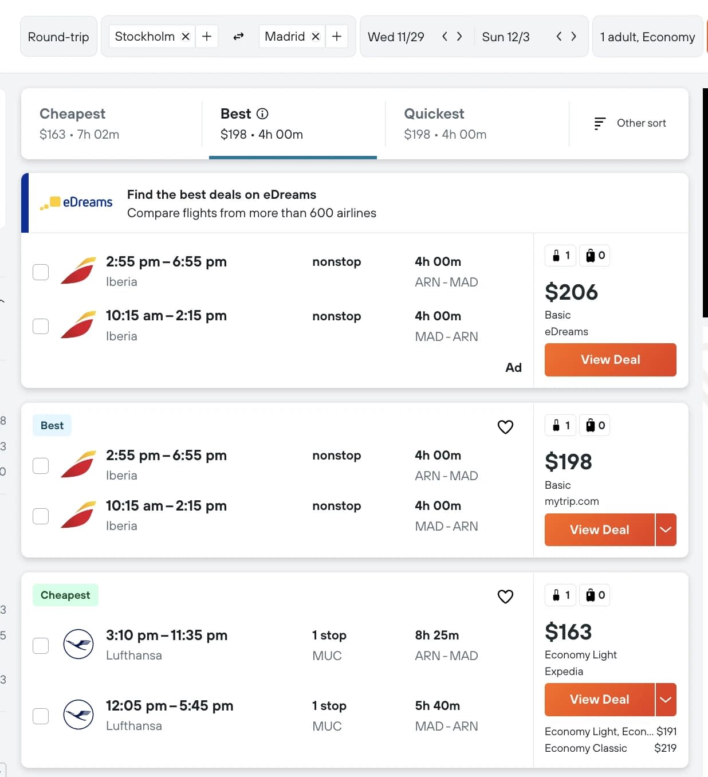The width and height of the screenshot is (708, 777).
Task: Check the eDreams 2:55 pm Iberia flight box
Action: point(41,272)
